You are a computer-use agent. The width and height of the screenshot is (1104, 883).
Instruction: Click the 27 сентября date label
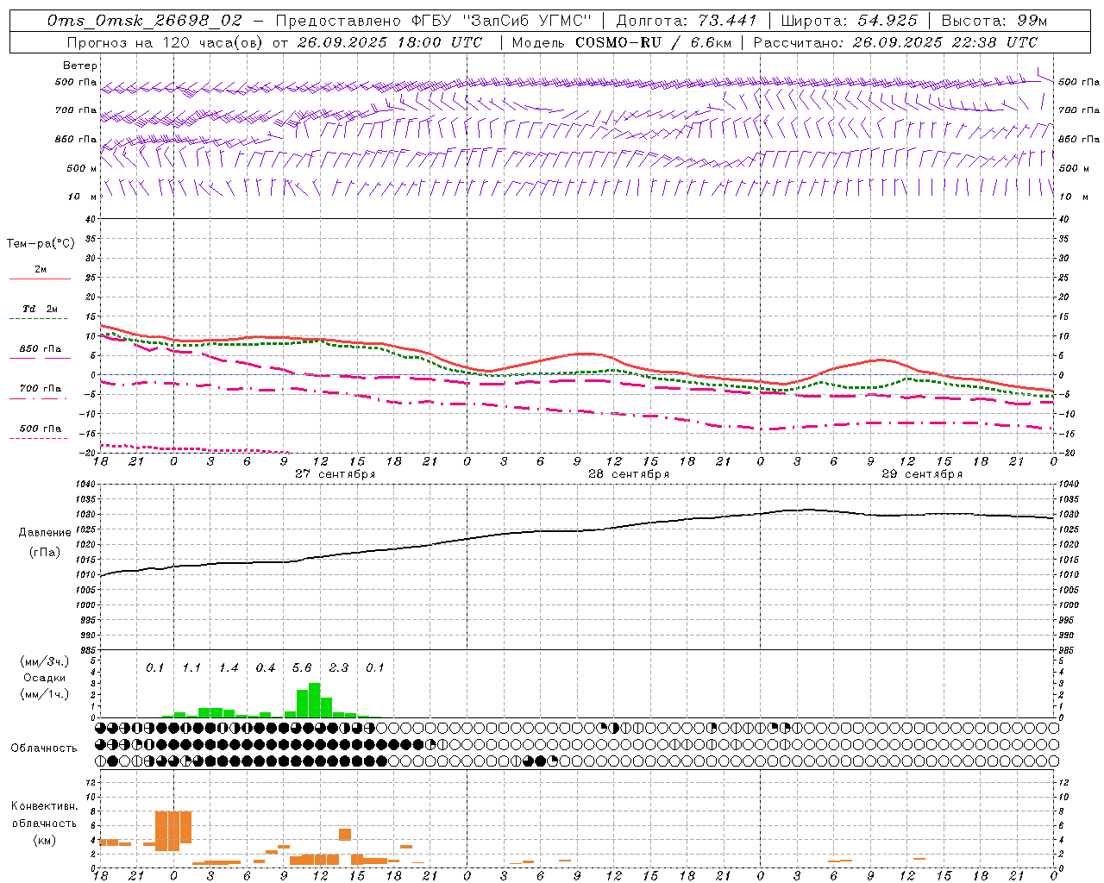click(x=336, y=474)
